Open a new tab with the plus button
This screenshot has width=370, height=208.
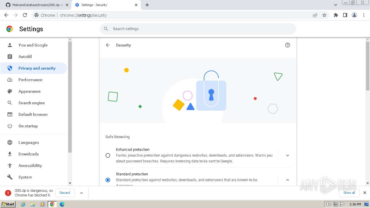point(147,5)
